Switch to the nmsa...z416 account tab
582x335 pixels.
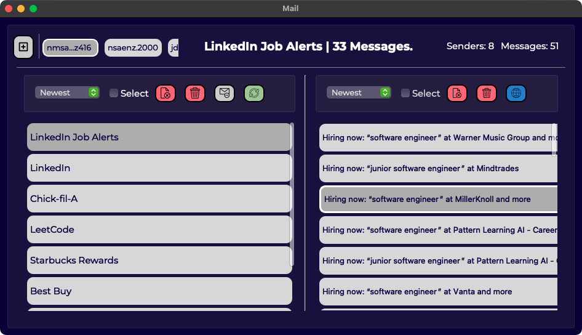point(70,47)
